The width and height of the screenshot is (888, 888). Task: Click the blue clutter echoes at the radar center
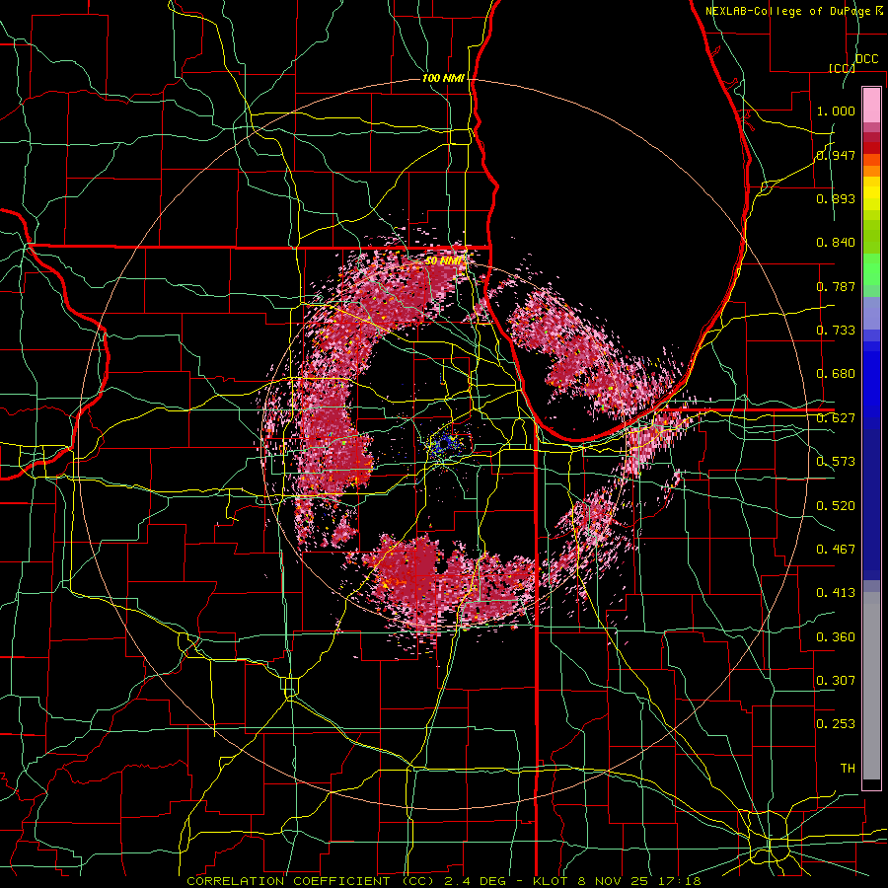[443, 445]
